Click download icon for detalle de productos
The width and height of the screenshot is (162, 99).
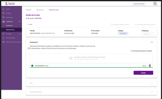(136, 24)
